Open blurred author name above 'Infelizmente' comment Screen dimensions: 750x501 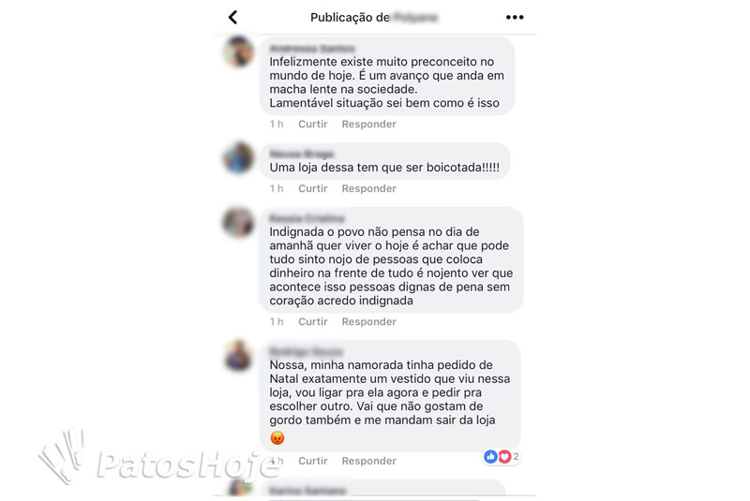(312, 49)
